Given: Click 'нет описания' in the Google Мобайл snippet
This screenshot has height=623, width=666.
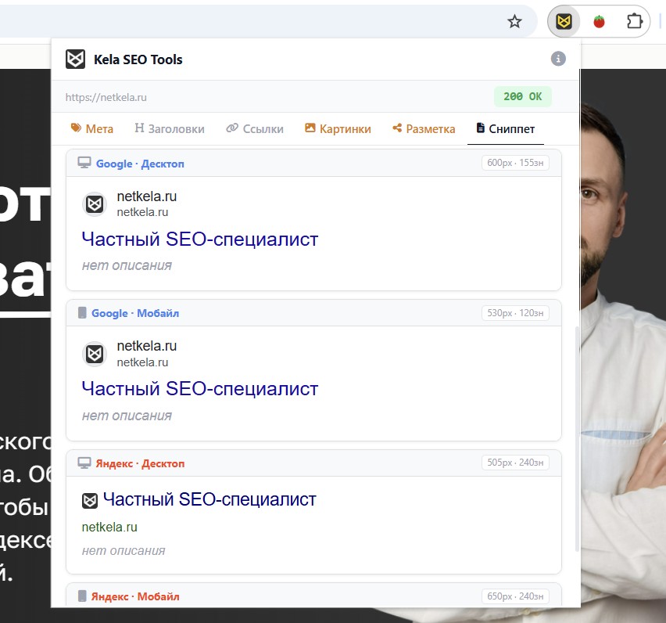Looking at the screenshot, I should [127, 416].
